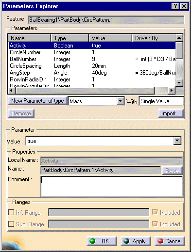Image resolution: width=191 pixels, height=252 pixels.
Task: Click the green OK button
Action: click(x=102, y=241)
